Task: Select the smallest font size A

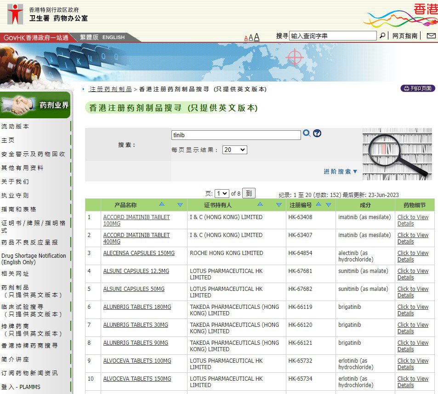Action: point(246,38)
